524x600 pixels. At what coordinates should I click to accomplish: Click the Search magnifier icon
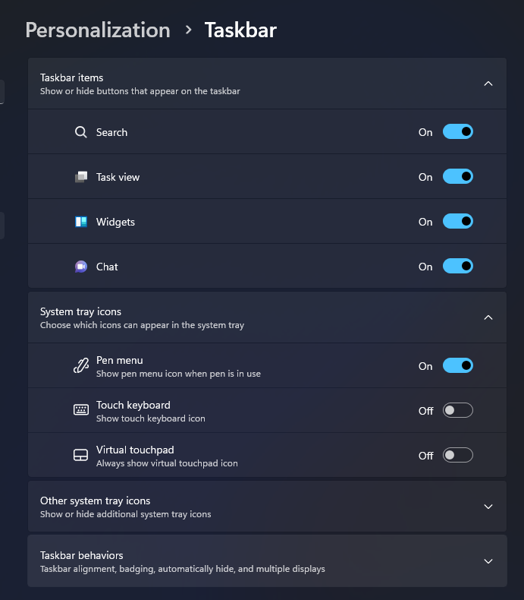pyautogui.click(x=81, y=132)
